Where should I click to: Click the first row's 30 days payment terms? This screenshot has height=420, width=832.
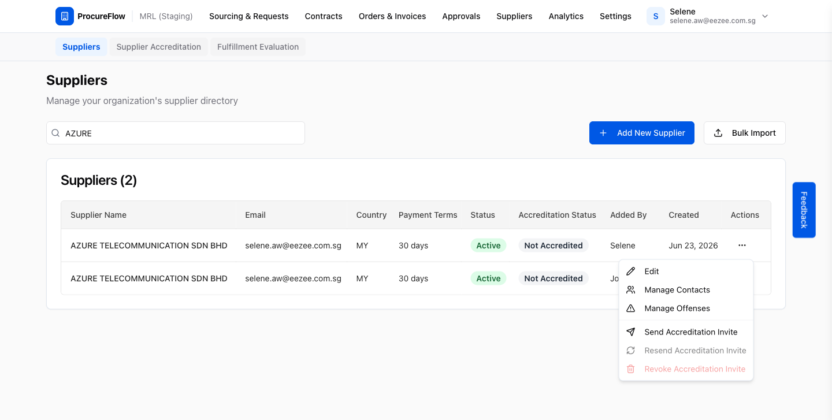pyautogui.click(x=413, y=246)
